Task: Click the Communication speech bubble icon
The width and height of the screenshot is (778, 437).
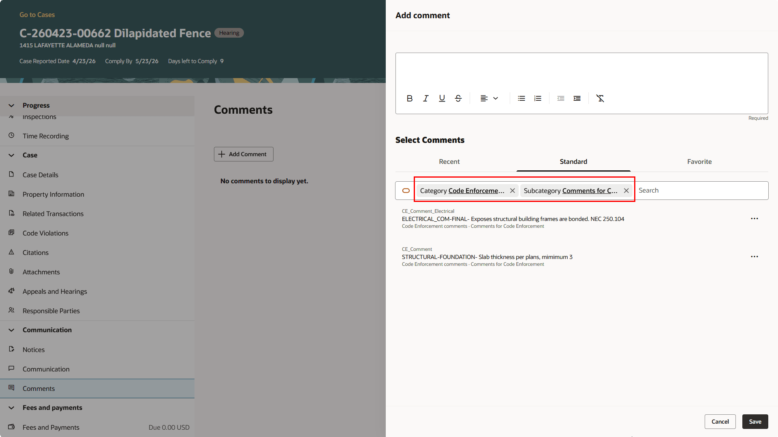Action: (x=11, y=369)
